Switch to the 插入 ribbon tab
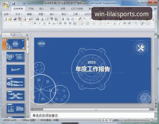 click(41, 9)
